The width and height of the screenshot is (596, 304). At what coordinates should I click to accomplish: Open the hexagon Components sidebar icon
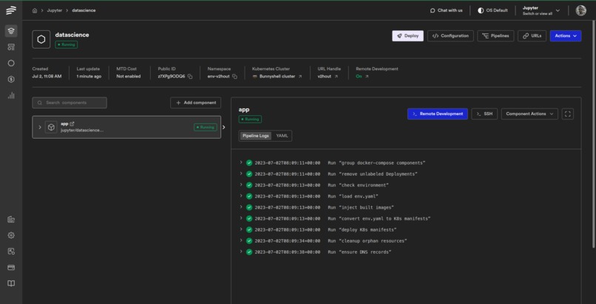coord(11,63)
